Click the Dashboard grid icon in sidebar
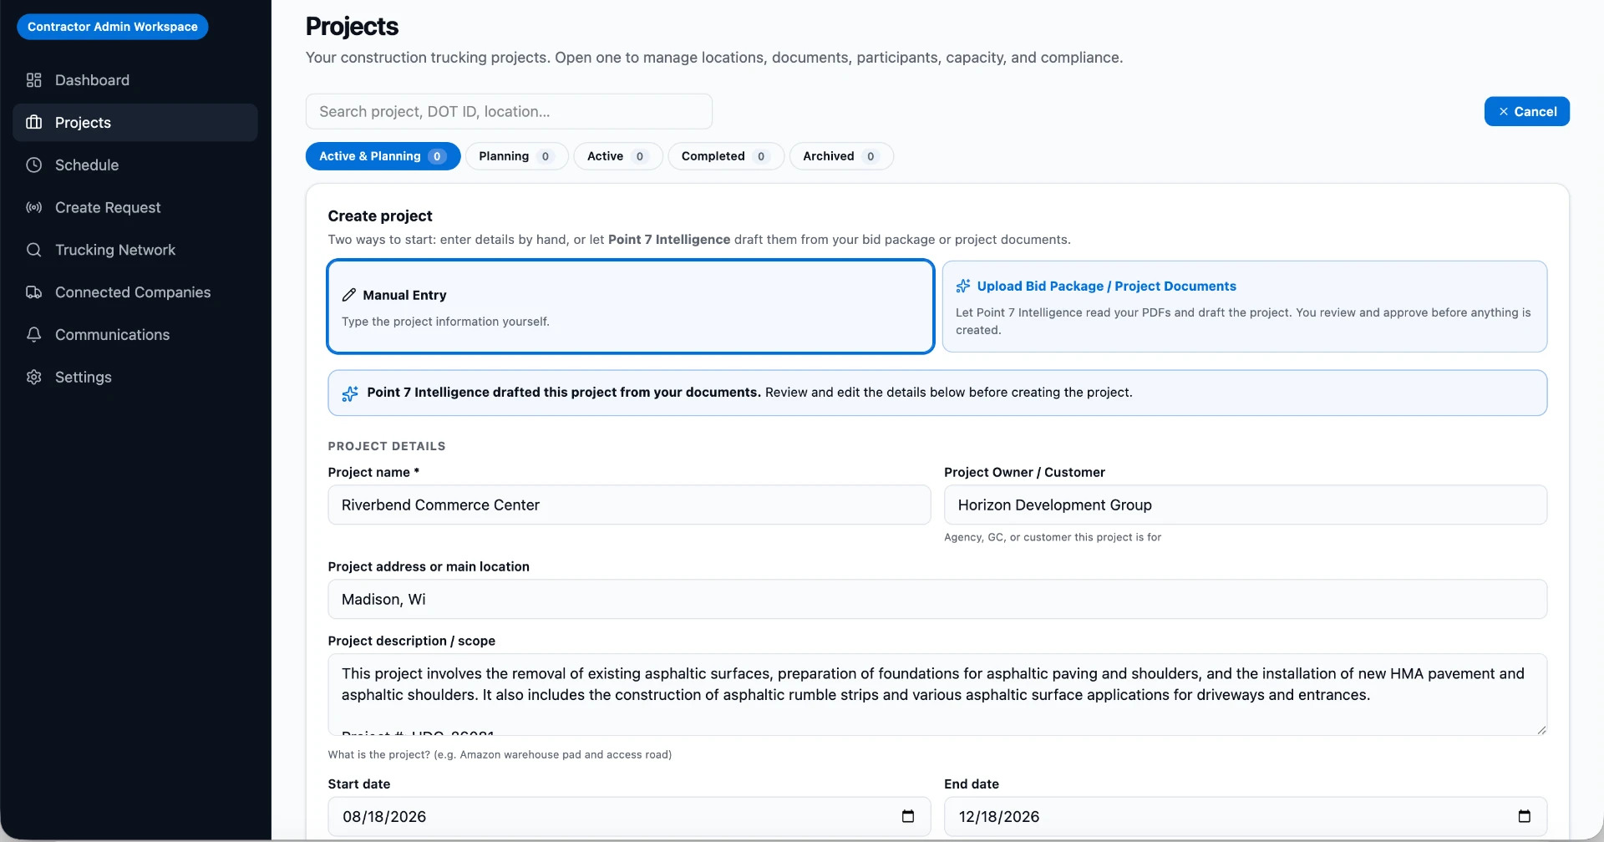This screenshot has height=842, width=1604. (33, 80)
